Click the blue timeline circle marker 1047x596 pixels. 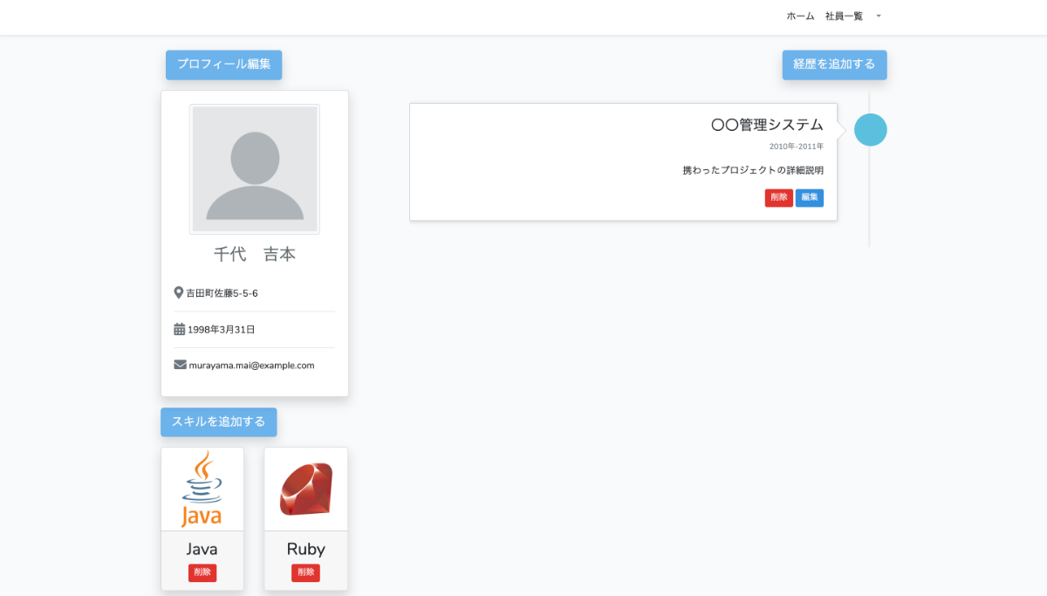pyautogui.click(x=870, y=130)
